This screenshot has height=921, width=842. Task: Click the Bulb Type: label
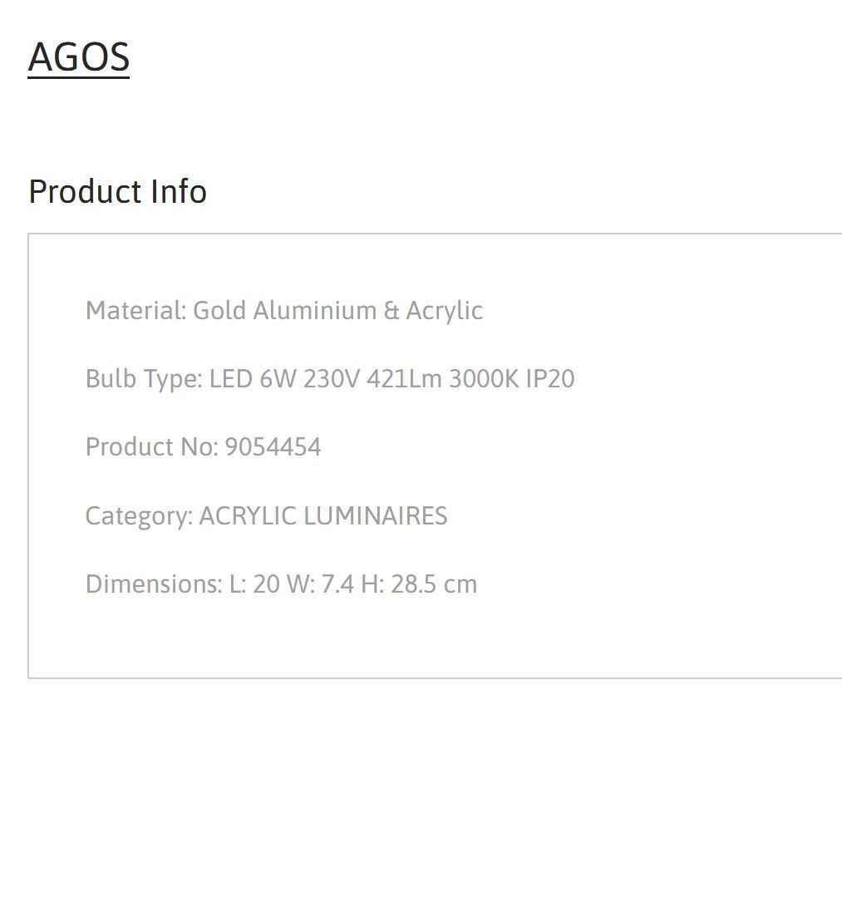(x=144, y=379)
